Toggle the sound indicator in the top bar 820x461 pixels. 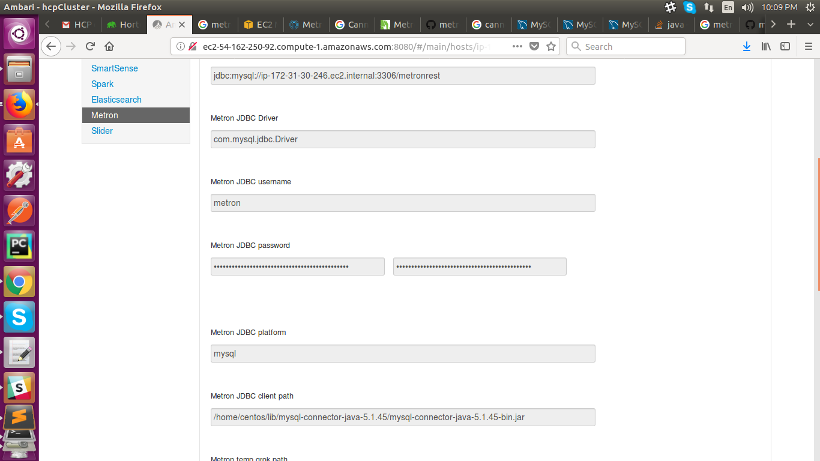point(747,7)
